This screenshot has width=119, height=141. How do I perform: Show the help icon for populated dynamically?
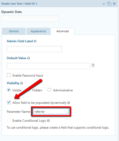(x=69, y=103)
